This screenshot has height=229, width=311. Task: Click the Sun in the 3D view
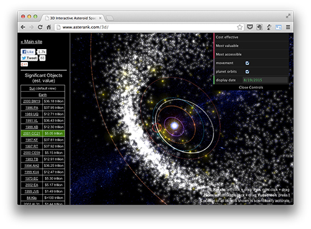click(x=175, y=125)
